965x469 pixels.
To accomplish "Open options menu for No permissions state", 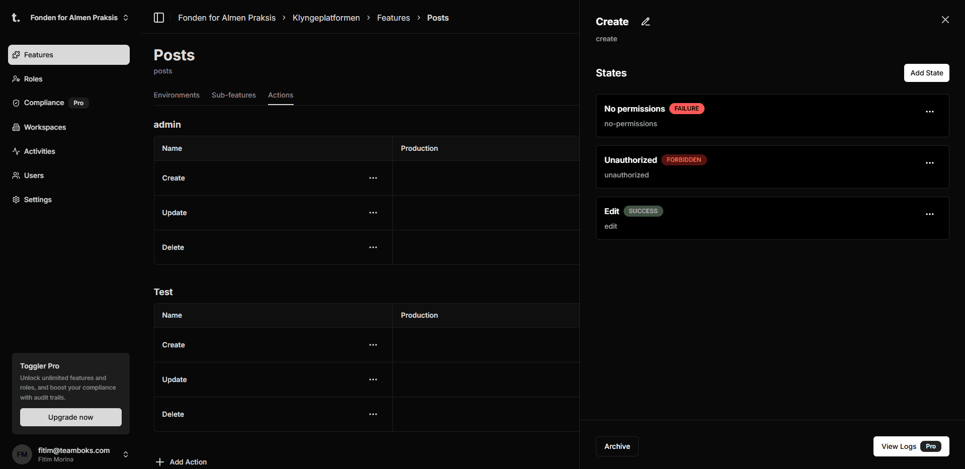I will click(x=929, y=112).
